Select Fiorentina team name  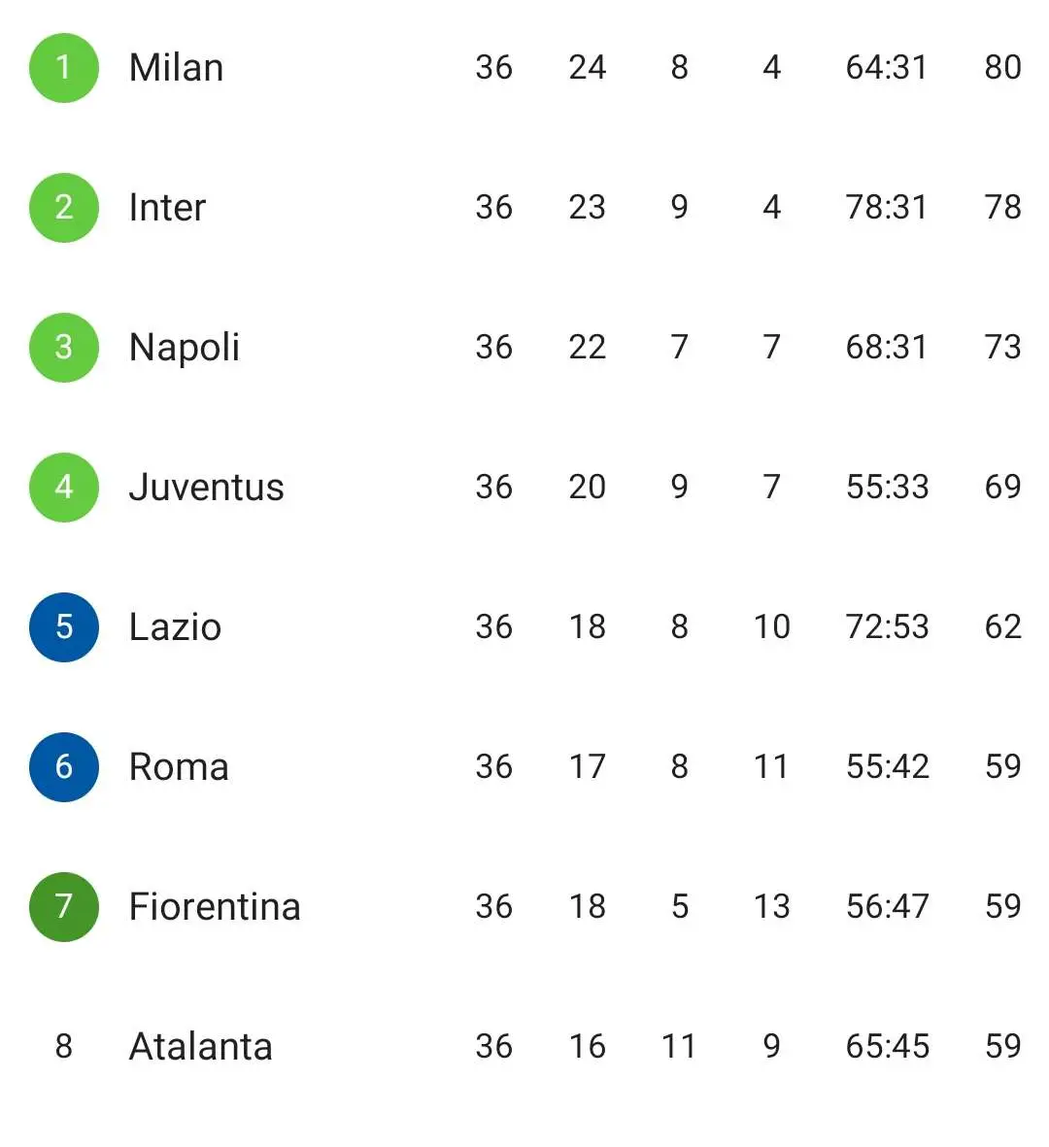(215, 906)
